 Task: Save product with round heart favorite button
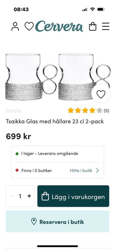point(101,94)
